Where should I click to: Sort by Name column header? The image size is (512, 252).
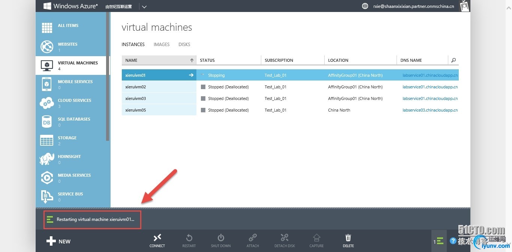click(x=159, y=60)
